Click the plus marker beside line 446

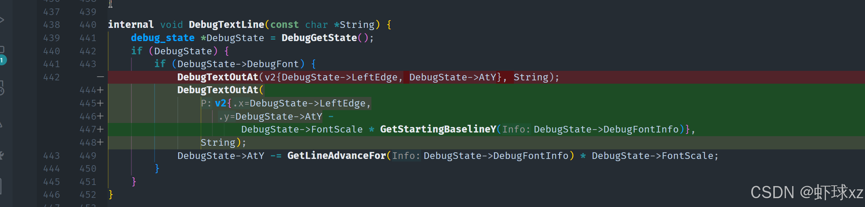[x=100, y=116]
